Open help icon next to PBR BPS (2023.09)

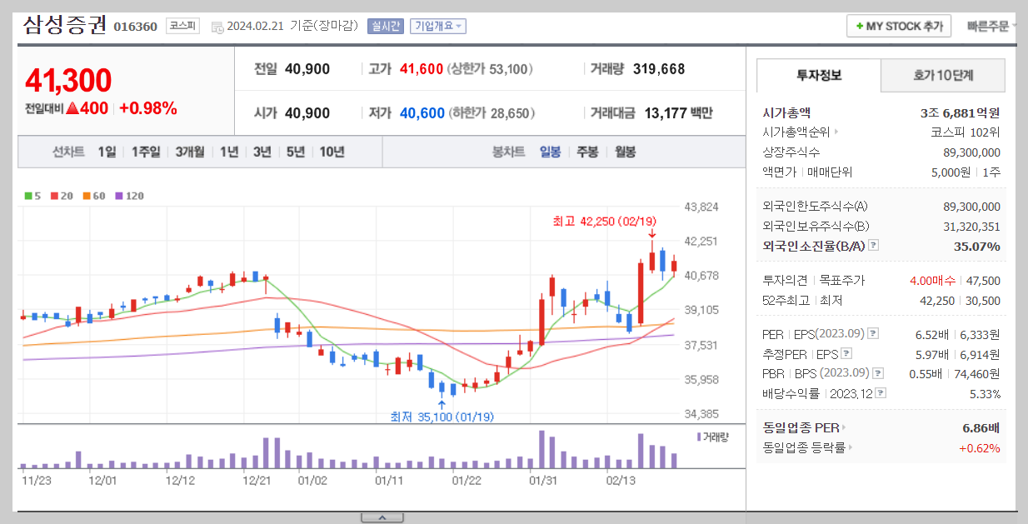[877, 373]
